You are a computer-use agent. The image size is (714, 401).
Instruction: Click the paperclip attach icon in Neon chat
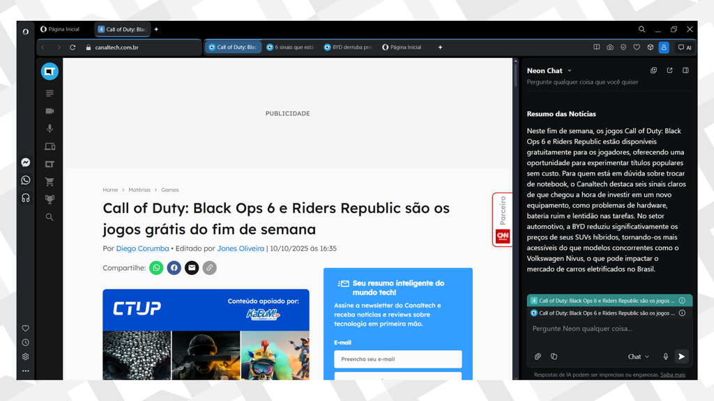click(538, 356)
